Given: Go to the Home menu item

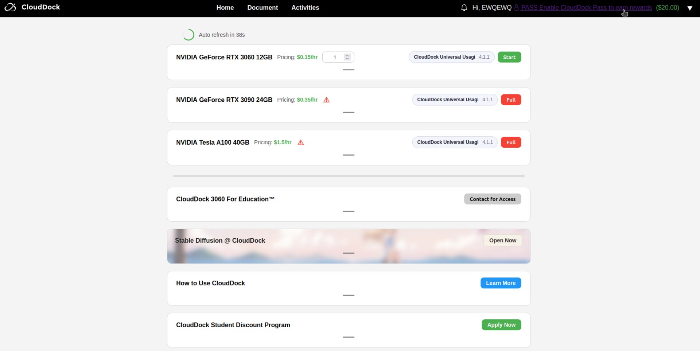Looking at the screenshot, I should click(225, 8).
